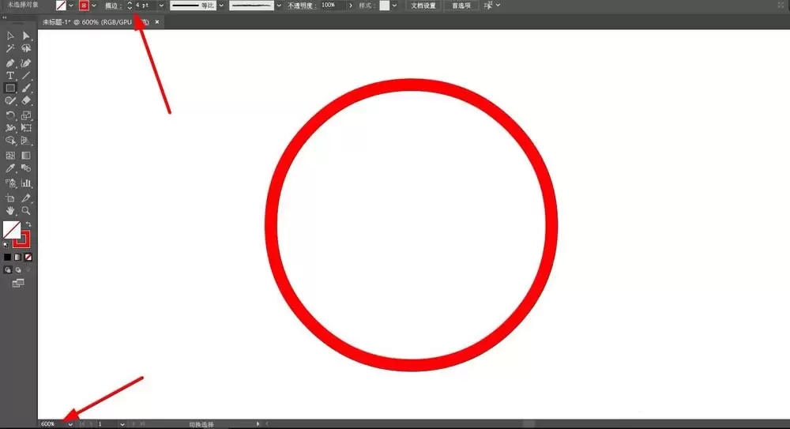Switch to the 未标题-1 document tab
The image size is (790, 429).
point(96,22)
